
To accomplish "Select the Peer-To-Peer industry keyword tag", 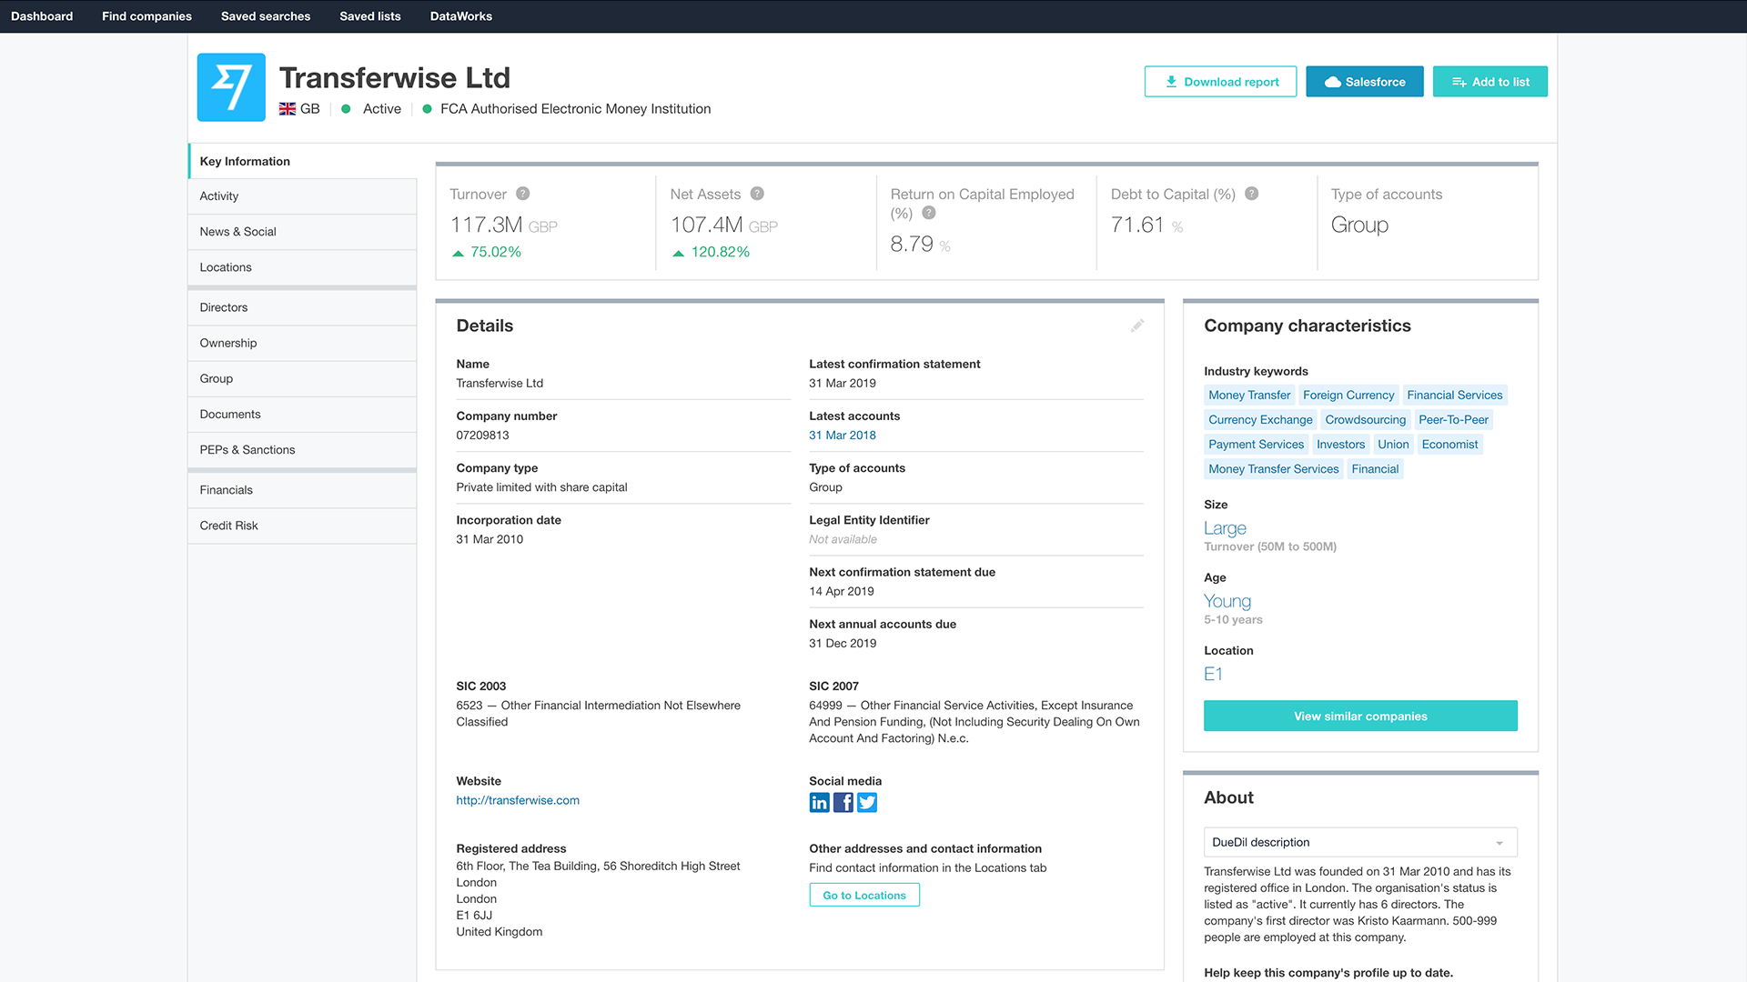I will [1453, 420].
